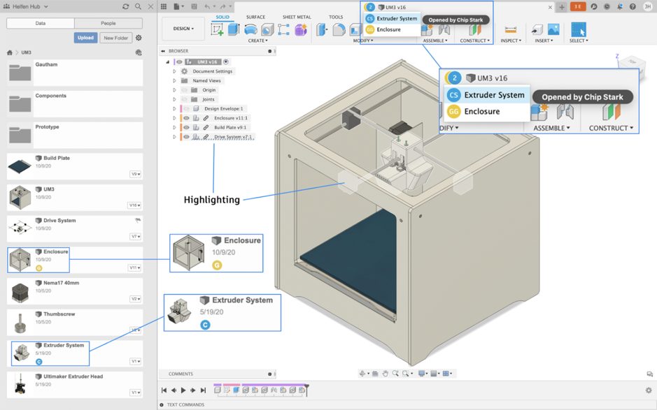Select the Extrude tool in the toolbar
Viewport: 657px width, 410px height.
234,29
